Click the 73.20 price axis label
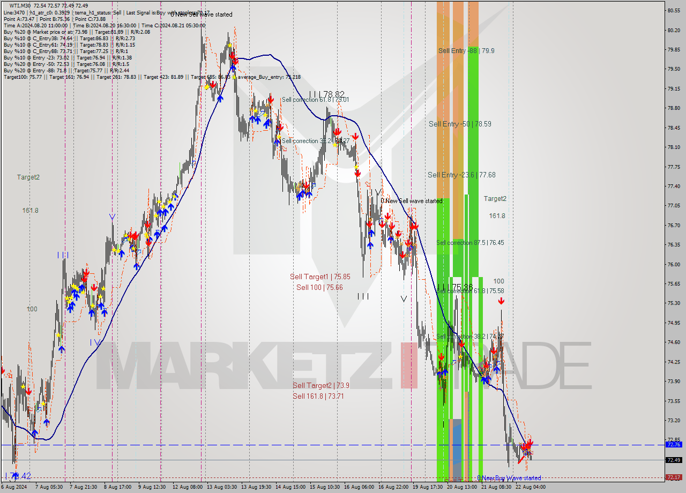This screenshot has height=493, width=686. tap(674, 421)
